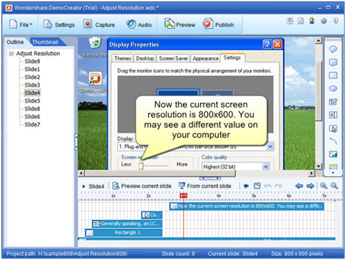The image size is (346, 260).
Task: Select Slide7 in the outline
Action: (x=32, y=124)
